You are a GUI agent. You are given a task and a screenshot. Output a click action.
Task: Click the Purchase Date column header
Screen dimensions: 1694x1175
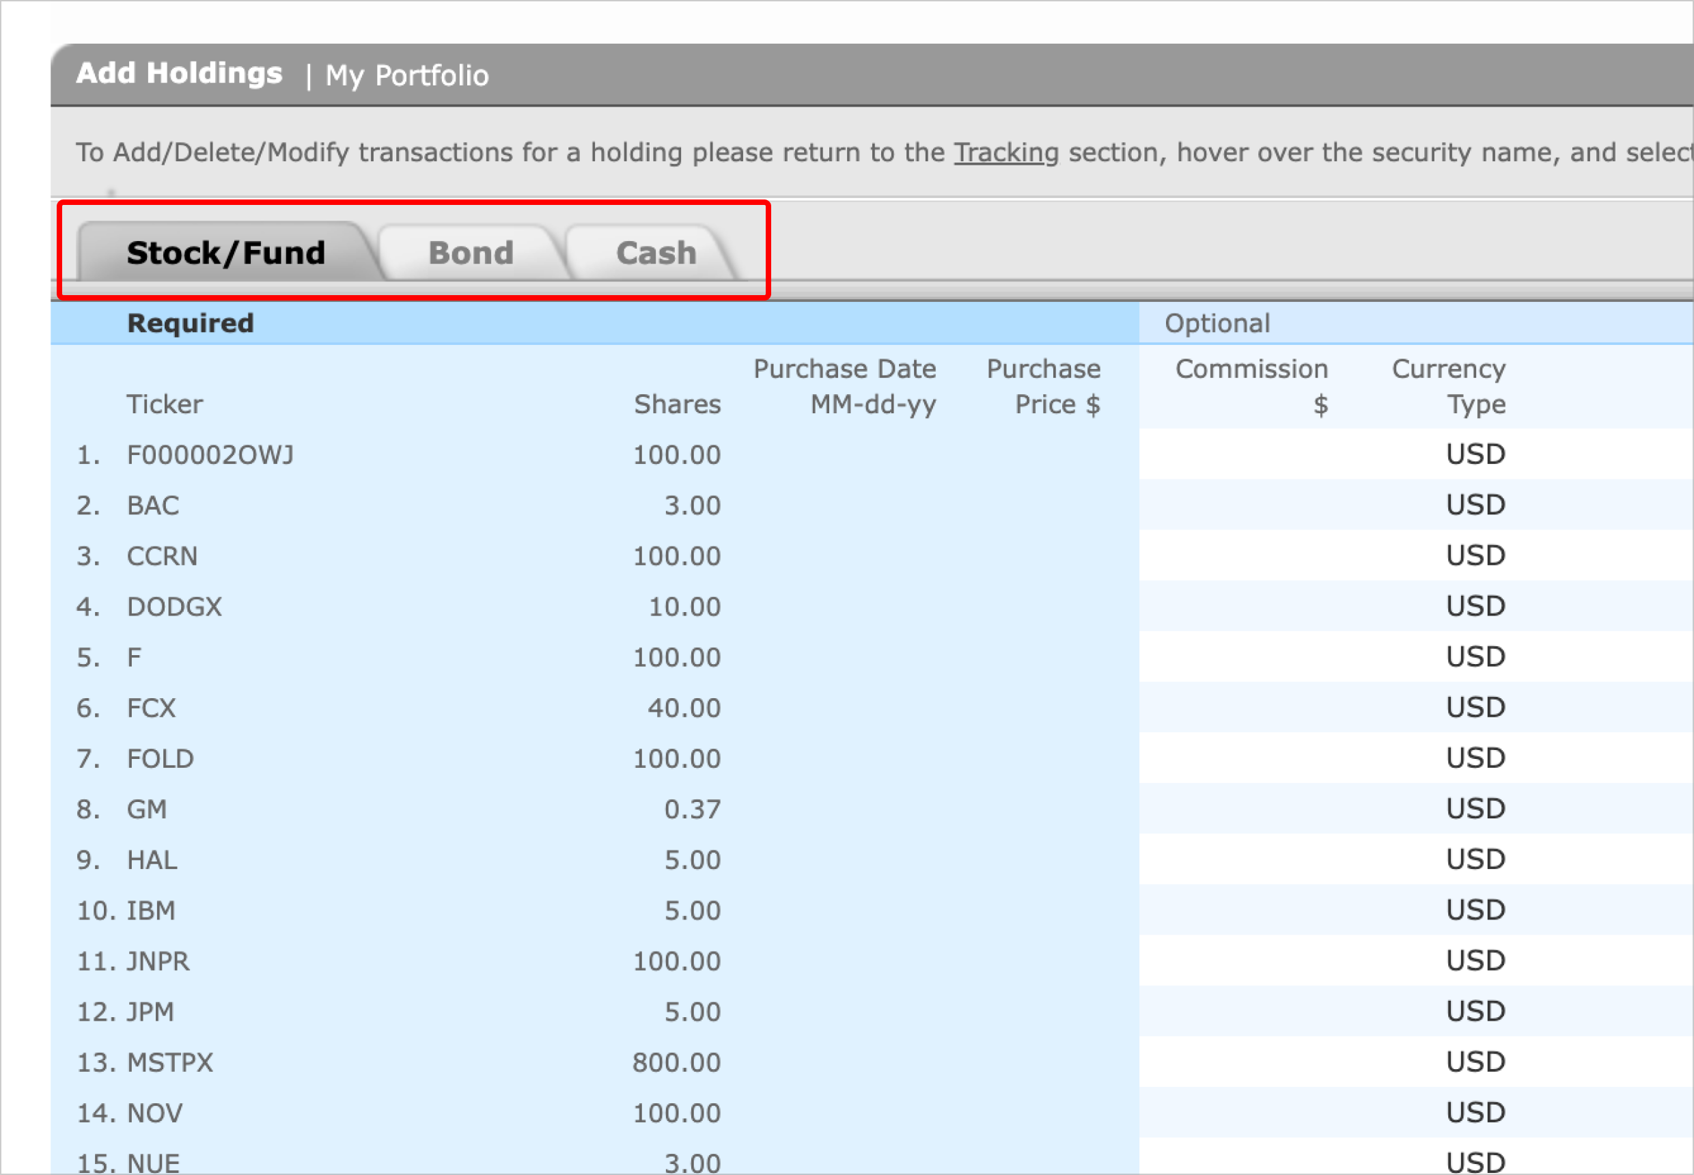pos(845,387)
